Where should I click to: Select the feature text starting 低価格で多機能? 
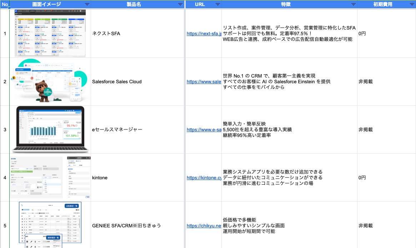click(254, 226)
